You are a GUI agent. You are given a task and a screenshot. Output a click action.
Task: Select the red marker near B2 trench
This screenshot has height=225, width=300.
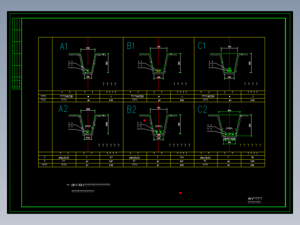[x=145, y=121]
